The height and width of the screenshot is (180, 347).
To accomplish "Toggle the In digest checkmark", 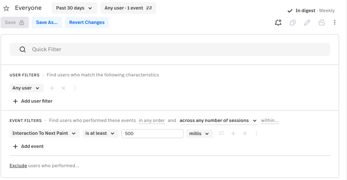I will coord(290,11).
